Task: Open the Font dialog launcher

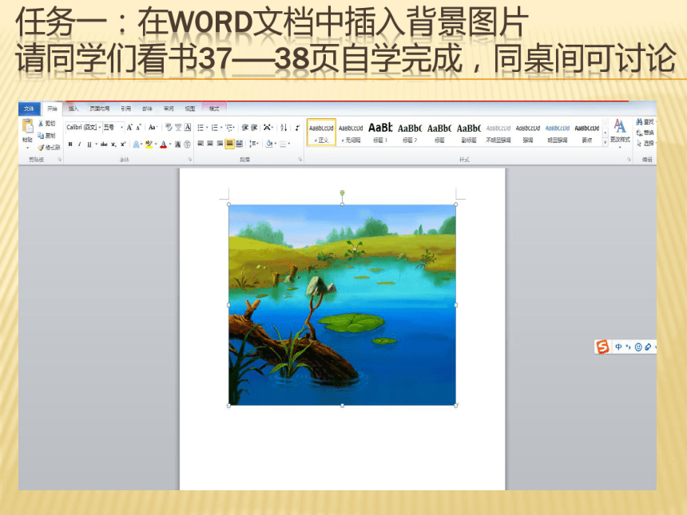Action: [x=189, y=160]
